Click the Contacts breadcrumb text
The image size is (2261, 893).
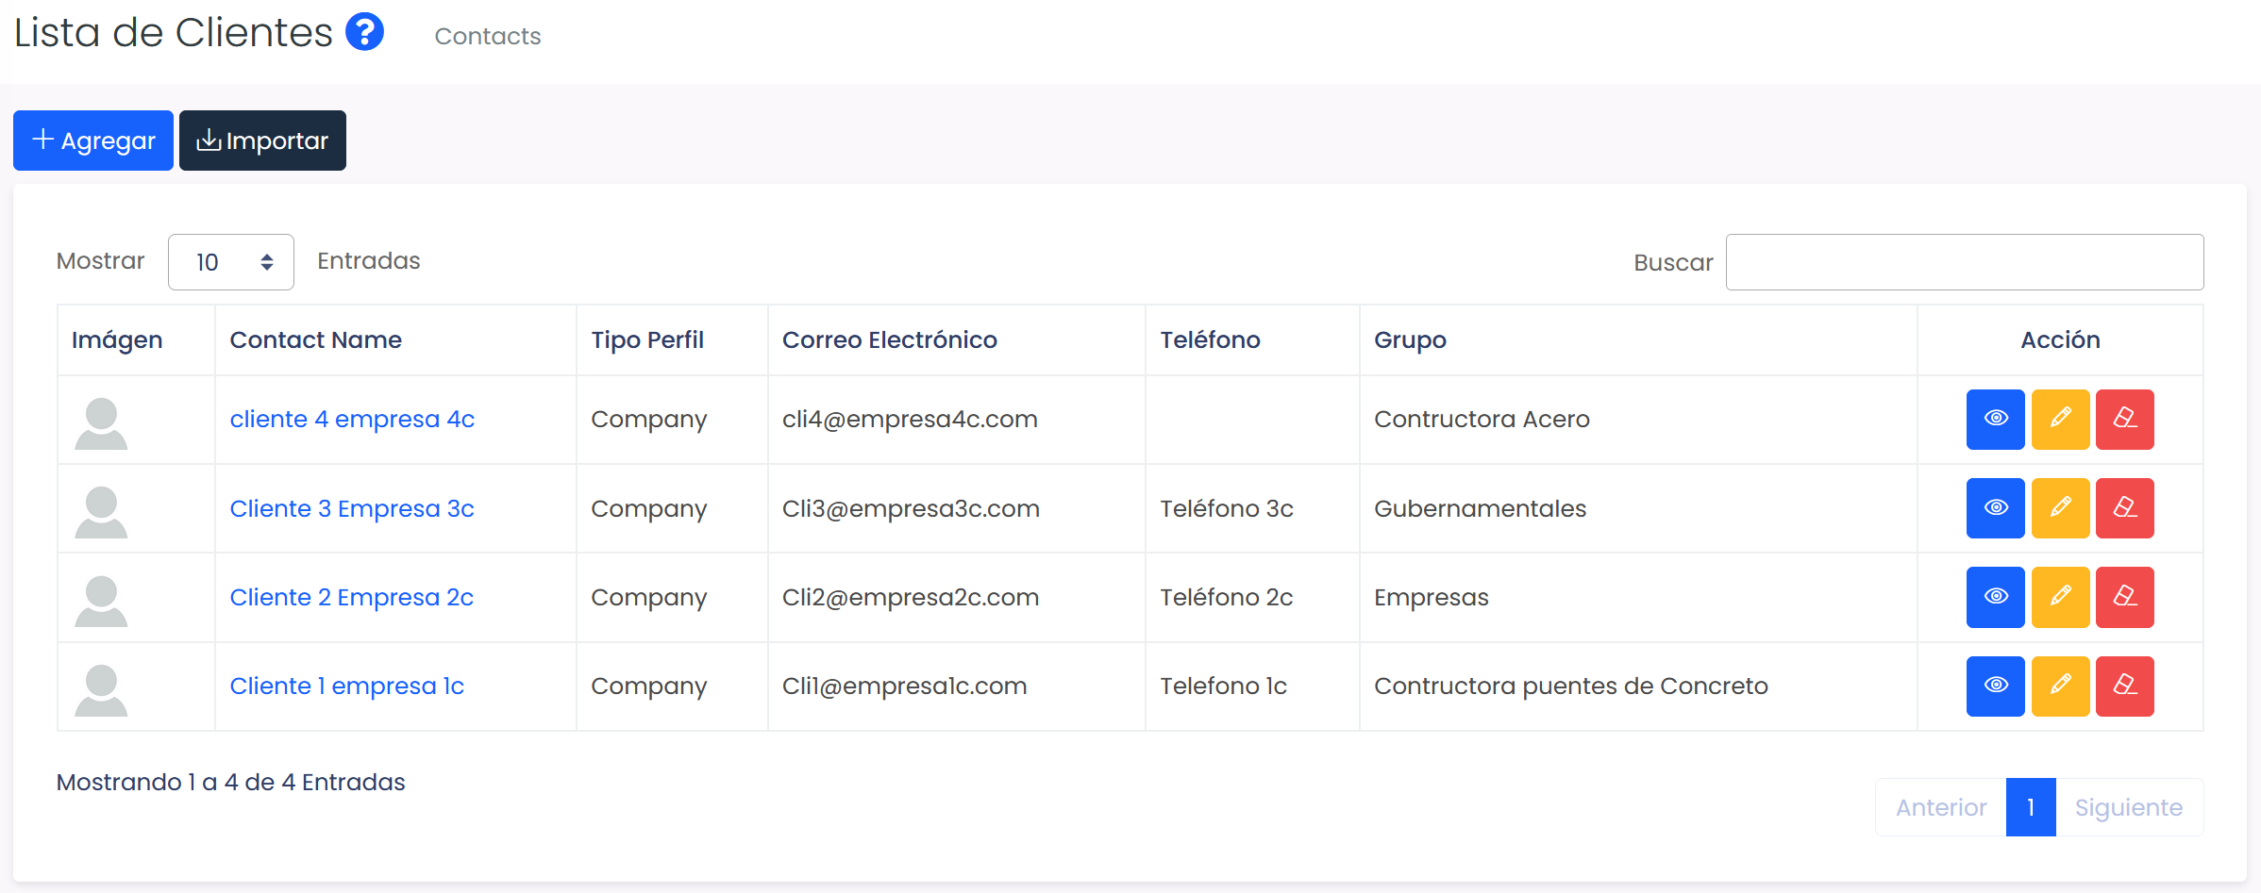tap(487, 36)
